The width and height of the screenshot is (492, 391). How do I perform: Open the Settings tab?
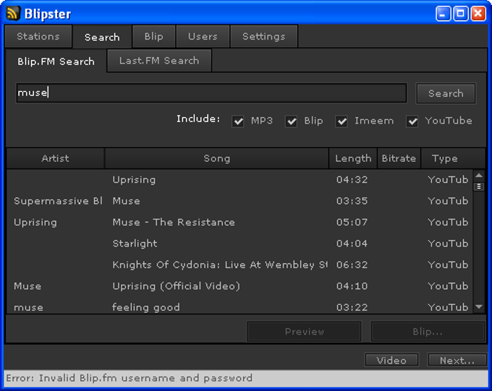click(264, 36)
